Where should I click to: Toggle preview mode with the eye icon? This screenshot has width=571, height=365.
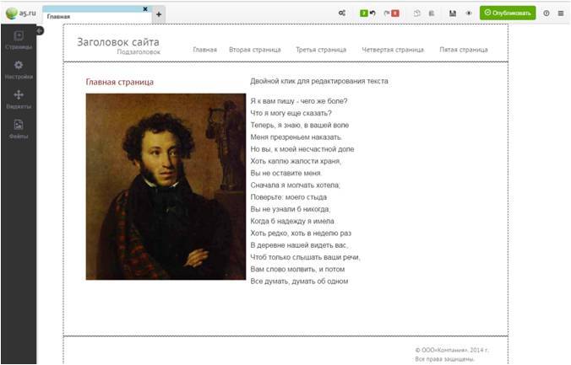click(468, 13)
